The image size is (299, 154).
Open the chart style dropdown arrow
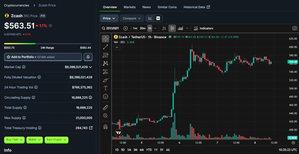click(x=187, y=28)
